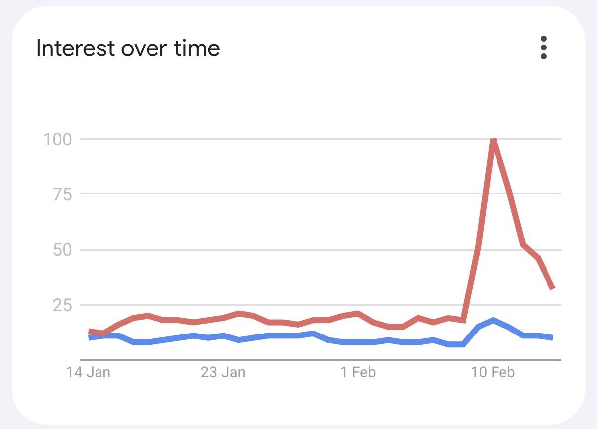Select the 50 y-axis label
The height and width of the screenshot is (429, 597).
coord(62,249)
